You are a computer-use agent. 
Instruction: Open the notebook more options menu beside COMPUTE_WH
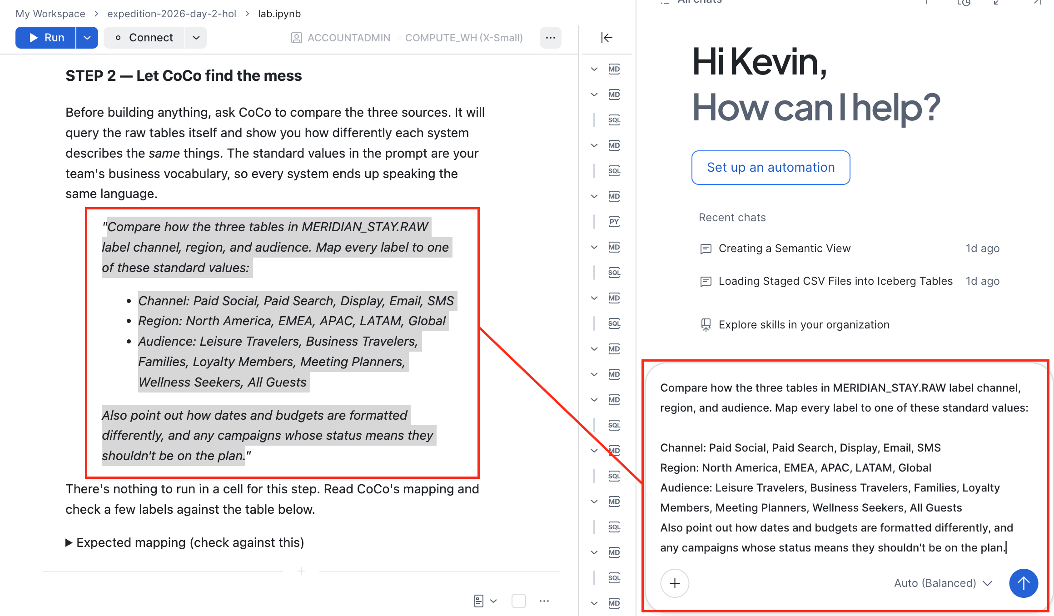pos(551,38)
